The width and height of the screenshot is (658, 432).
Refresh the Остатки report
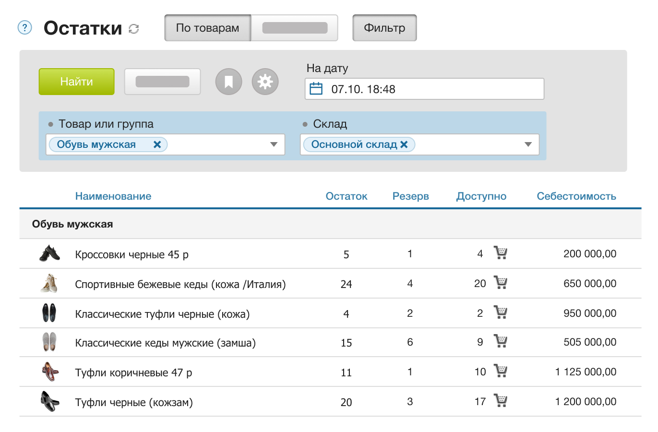click(x=134, y=29)
